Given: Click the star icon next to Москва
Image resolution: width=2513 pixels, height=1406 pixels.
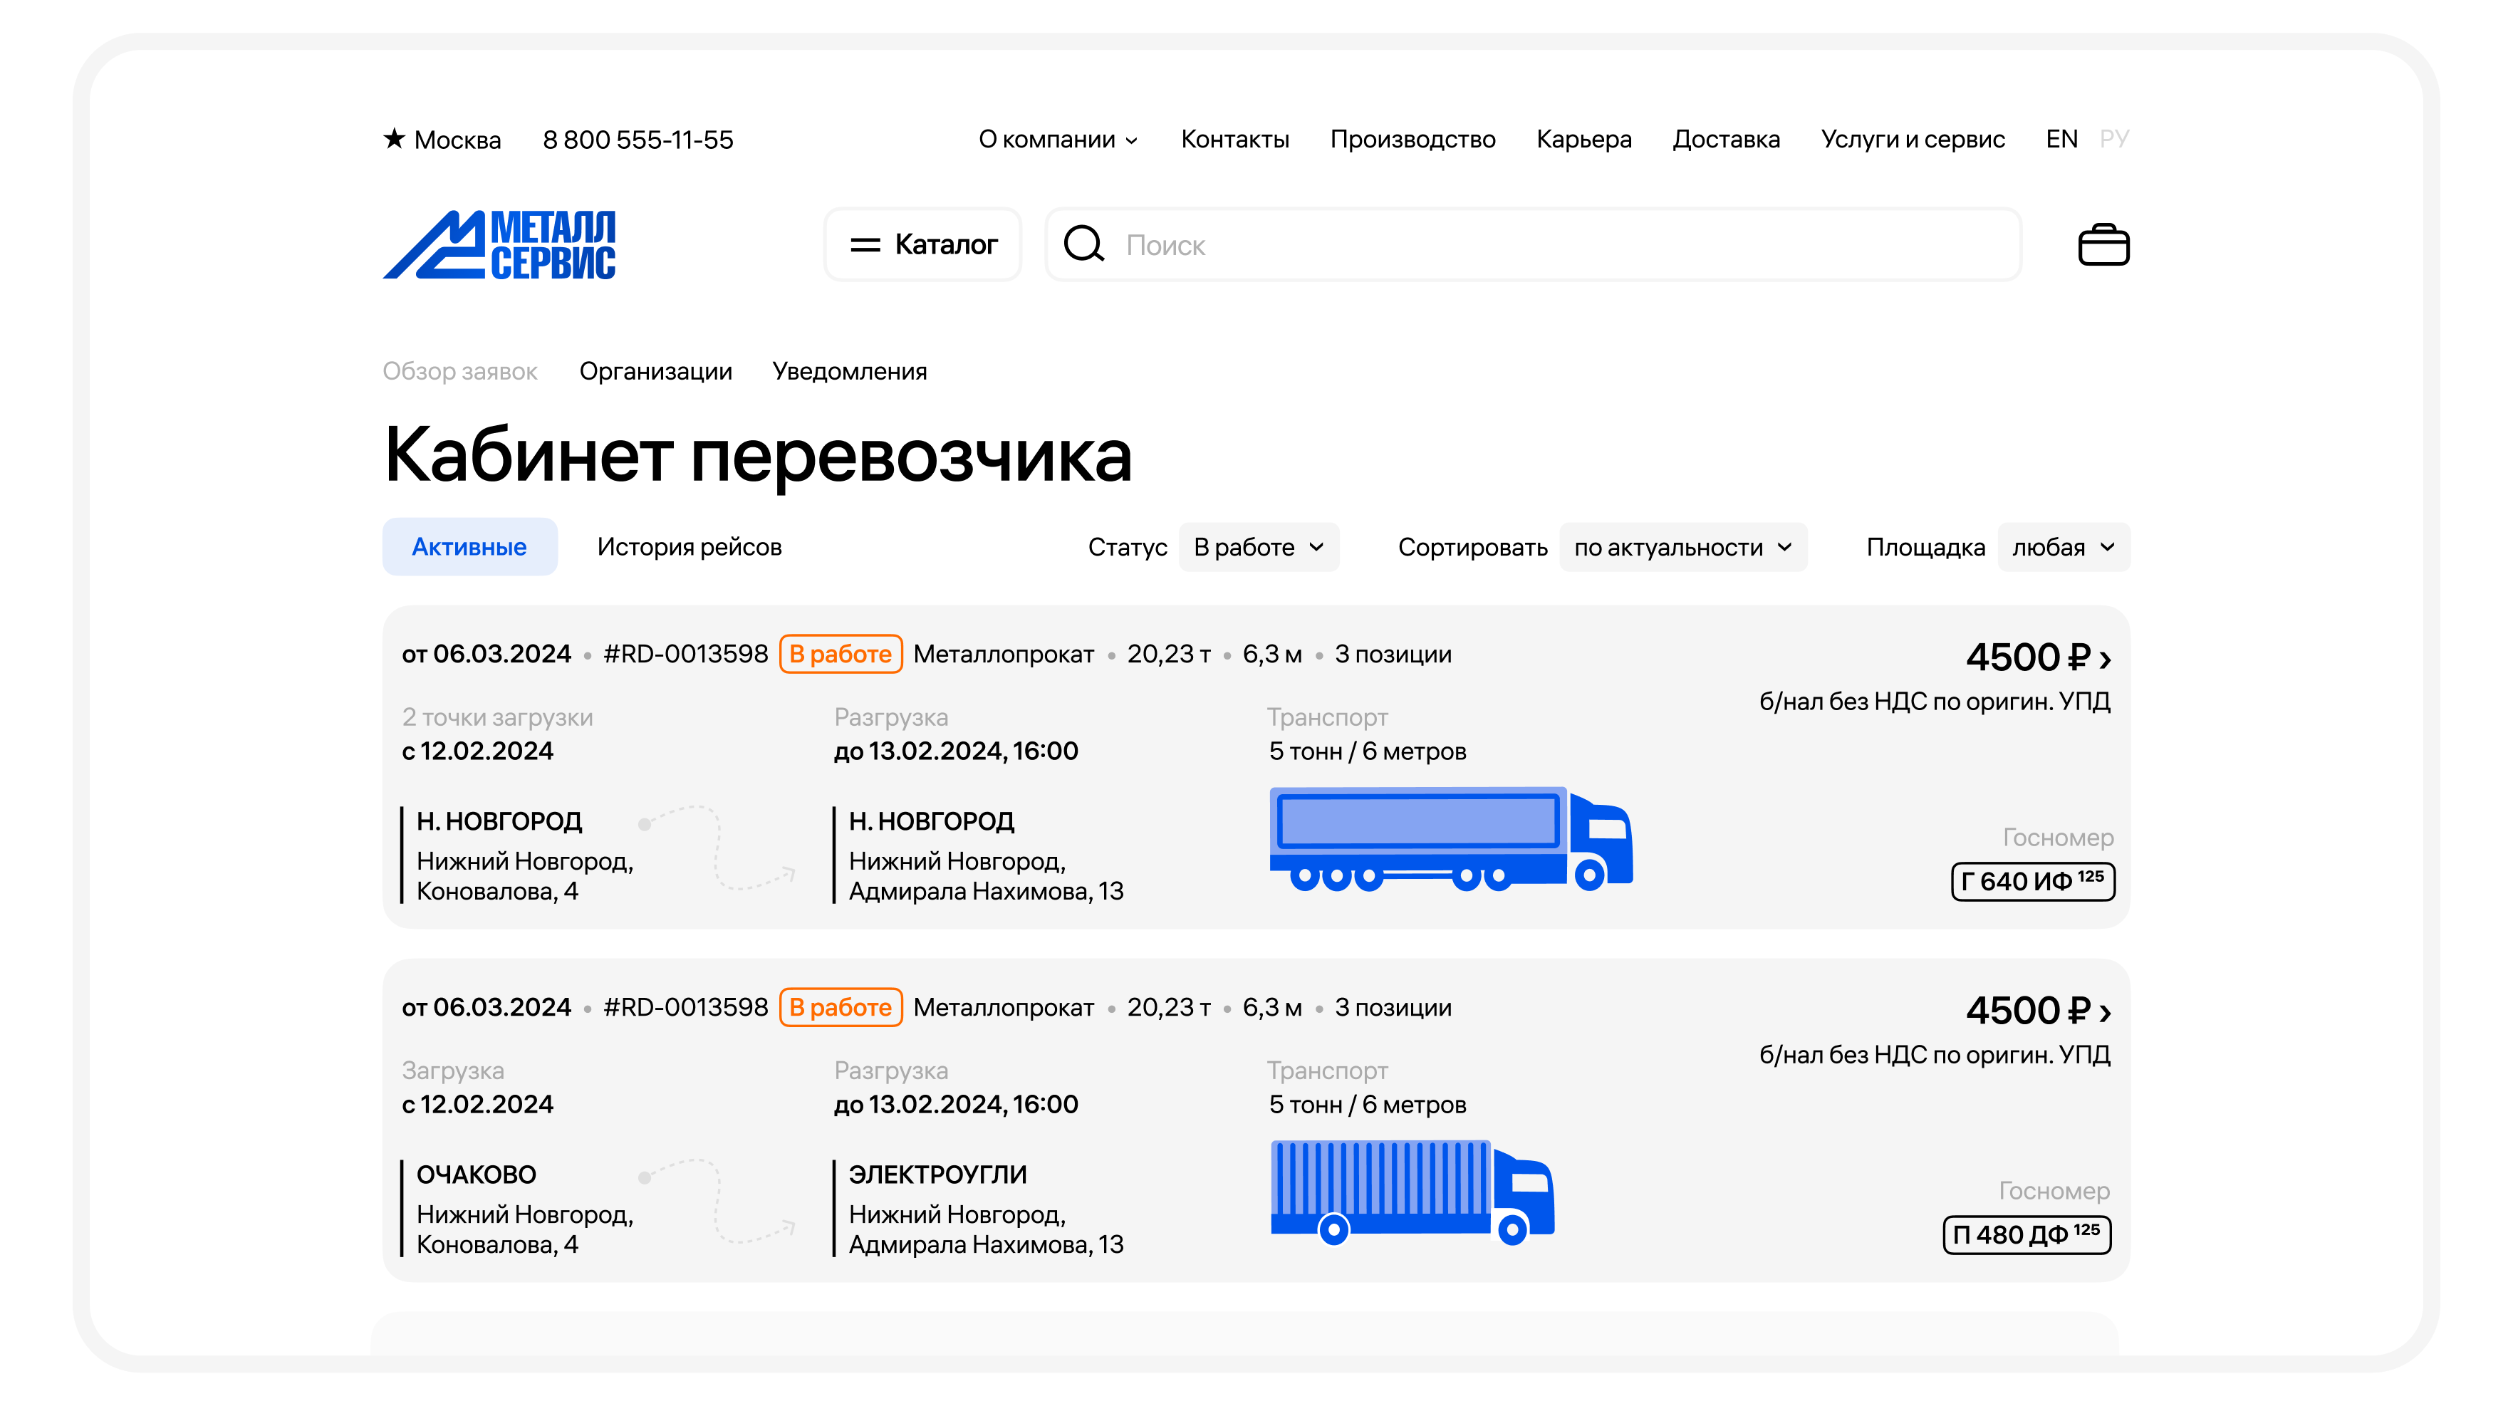Looking at the screenshot, I should [x=394, y=139].
